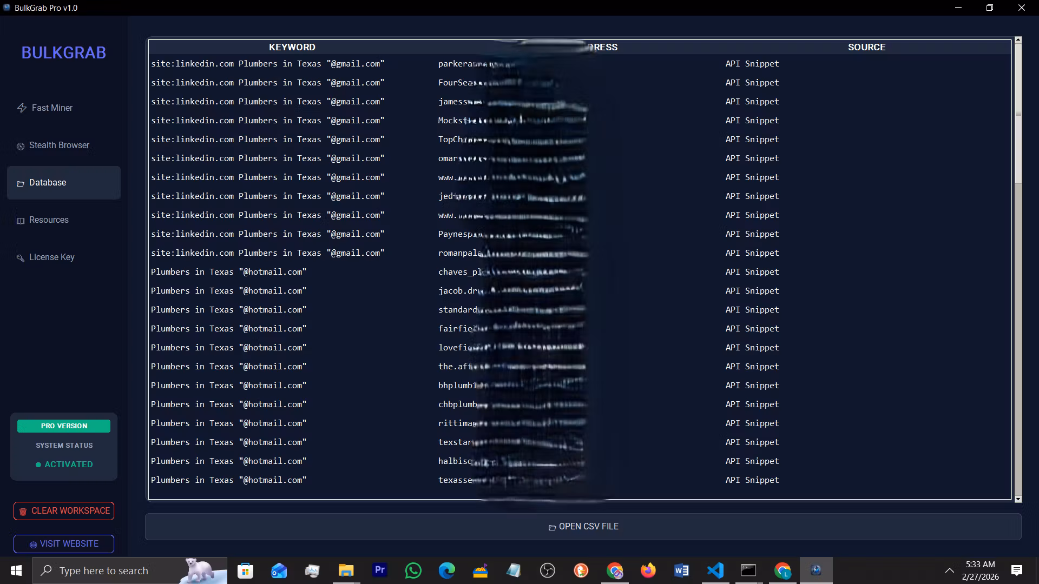Select the row with address starting 'standard'
The width and height of the screenshot is (1039, 584).
[x=580, y=310]
